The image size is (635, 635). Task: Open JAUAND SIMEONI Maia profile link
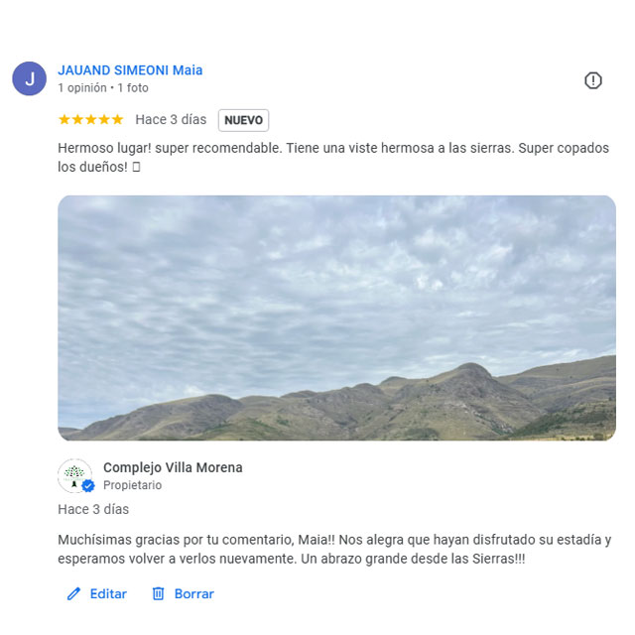click(x=130, y=70)
